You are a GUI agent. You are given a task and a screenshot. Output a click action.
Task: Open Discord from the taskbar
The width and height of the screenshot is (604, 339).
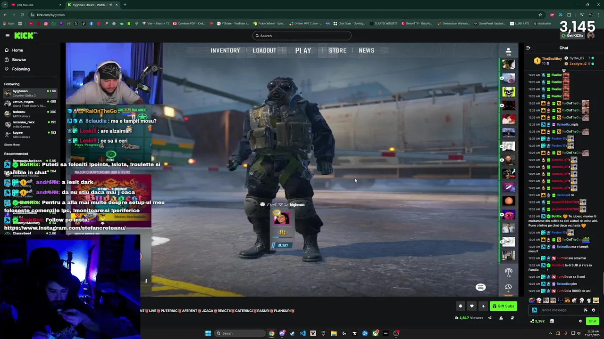coord(282,333)
